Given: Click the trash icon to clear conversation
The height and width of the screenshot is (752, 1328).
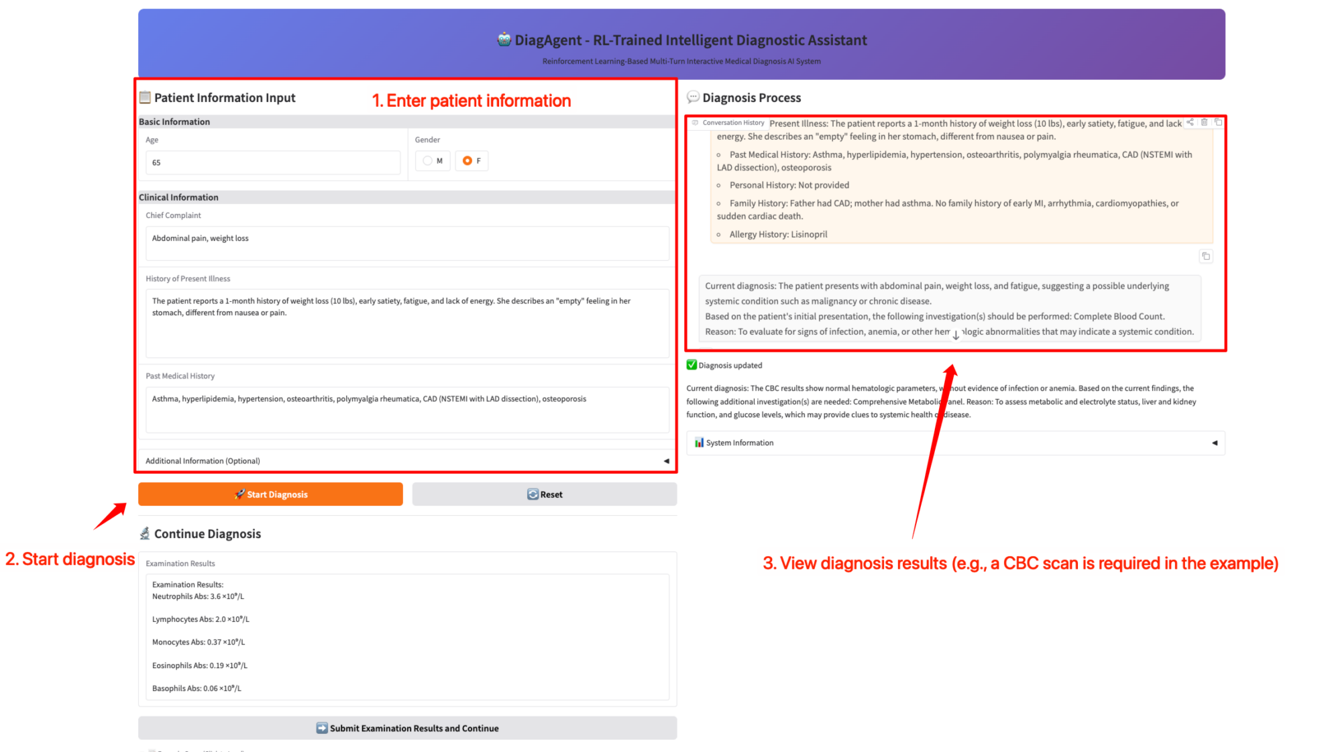Looking at the screenshot, I should pos(1205,122).
